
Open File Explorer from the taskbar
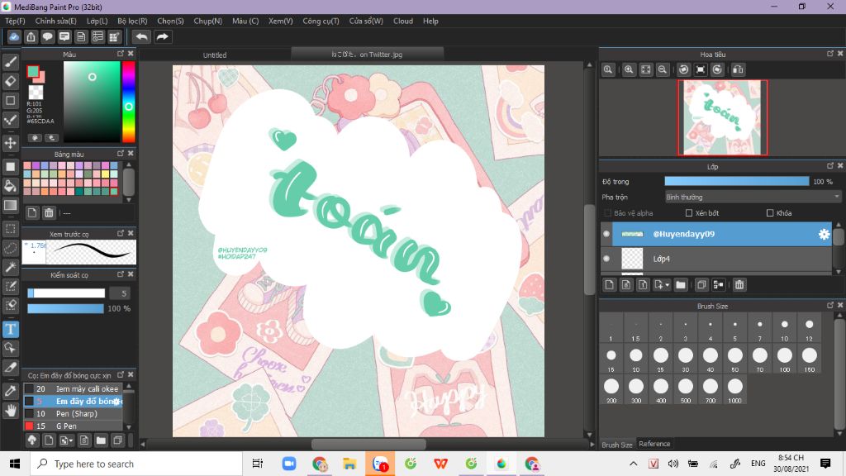(x=349, y=464)
